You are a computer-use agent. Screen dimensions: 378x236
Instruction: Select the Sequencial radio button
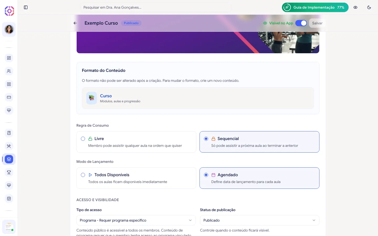(x=206, y=139)
